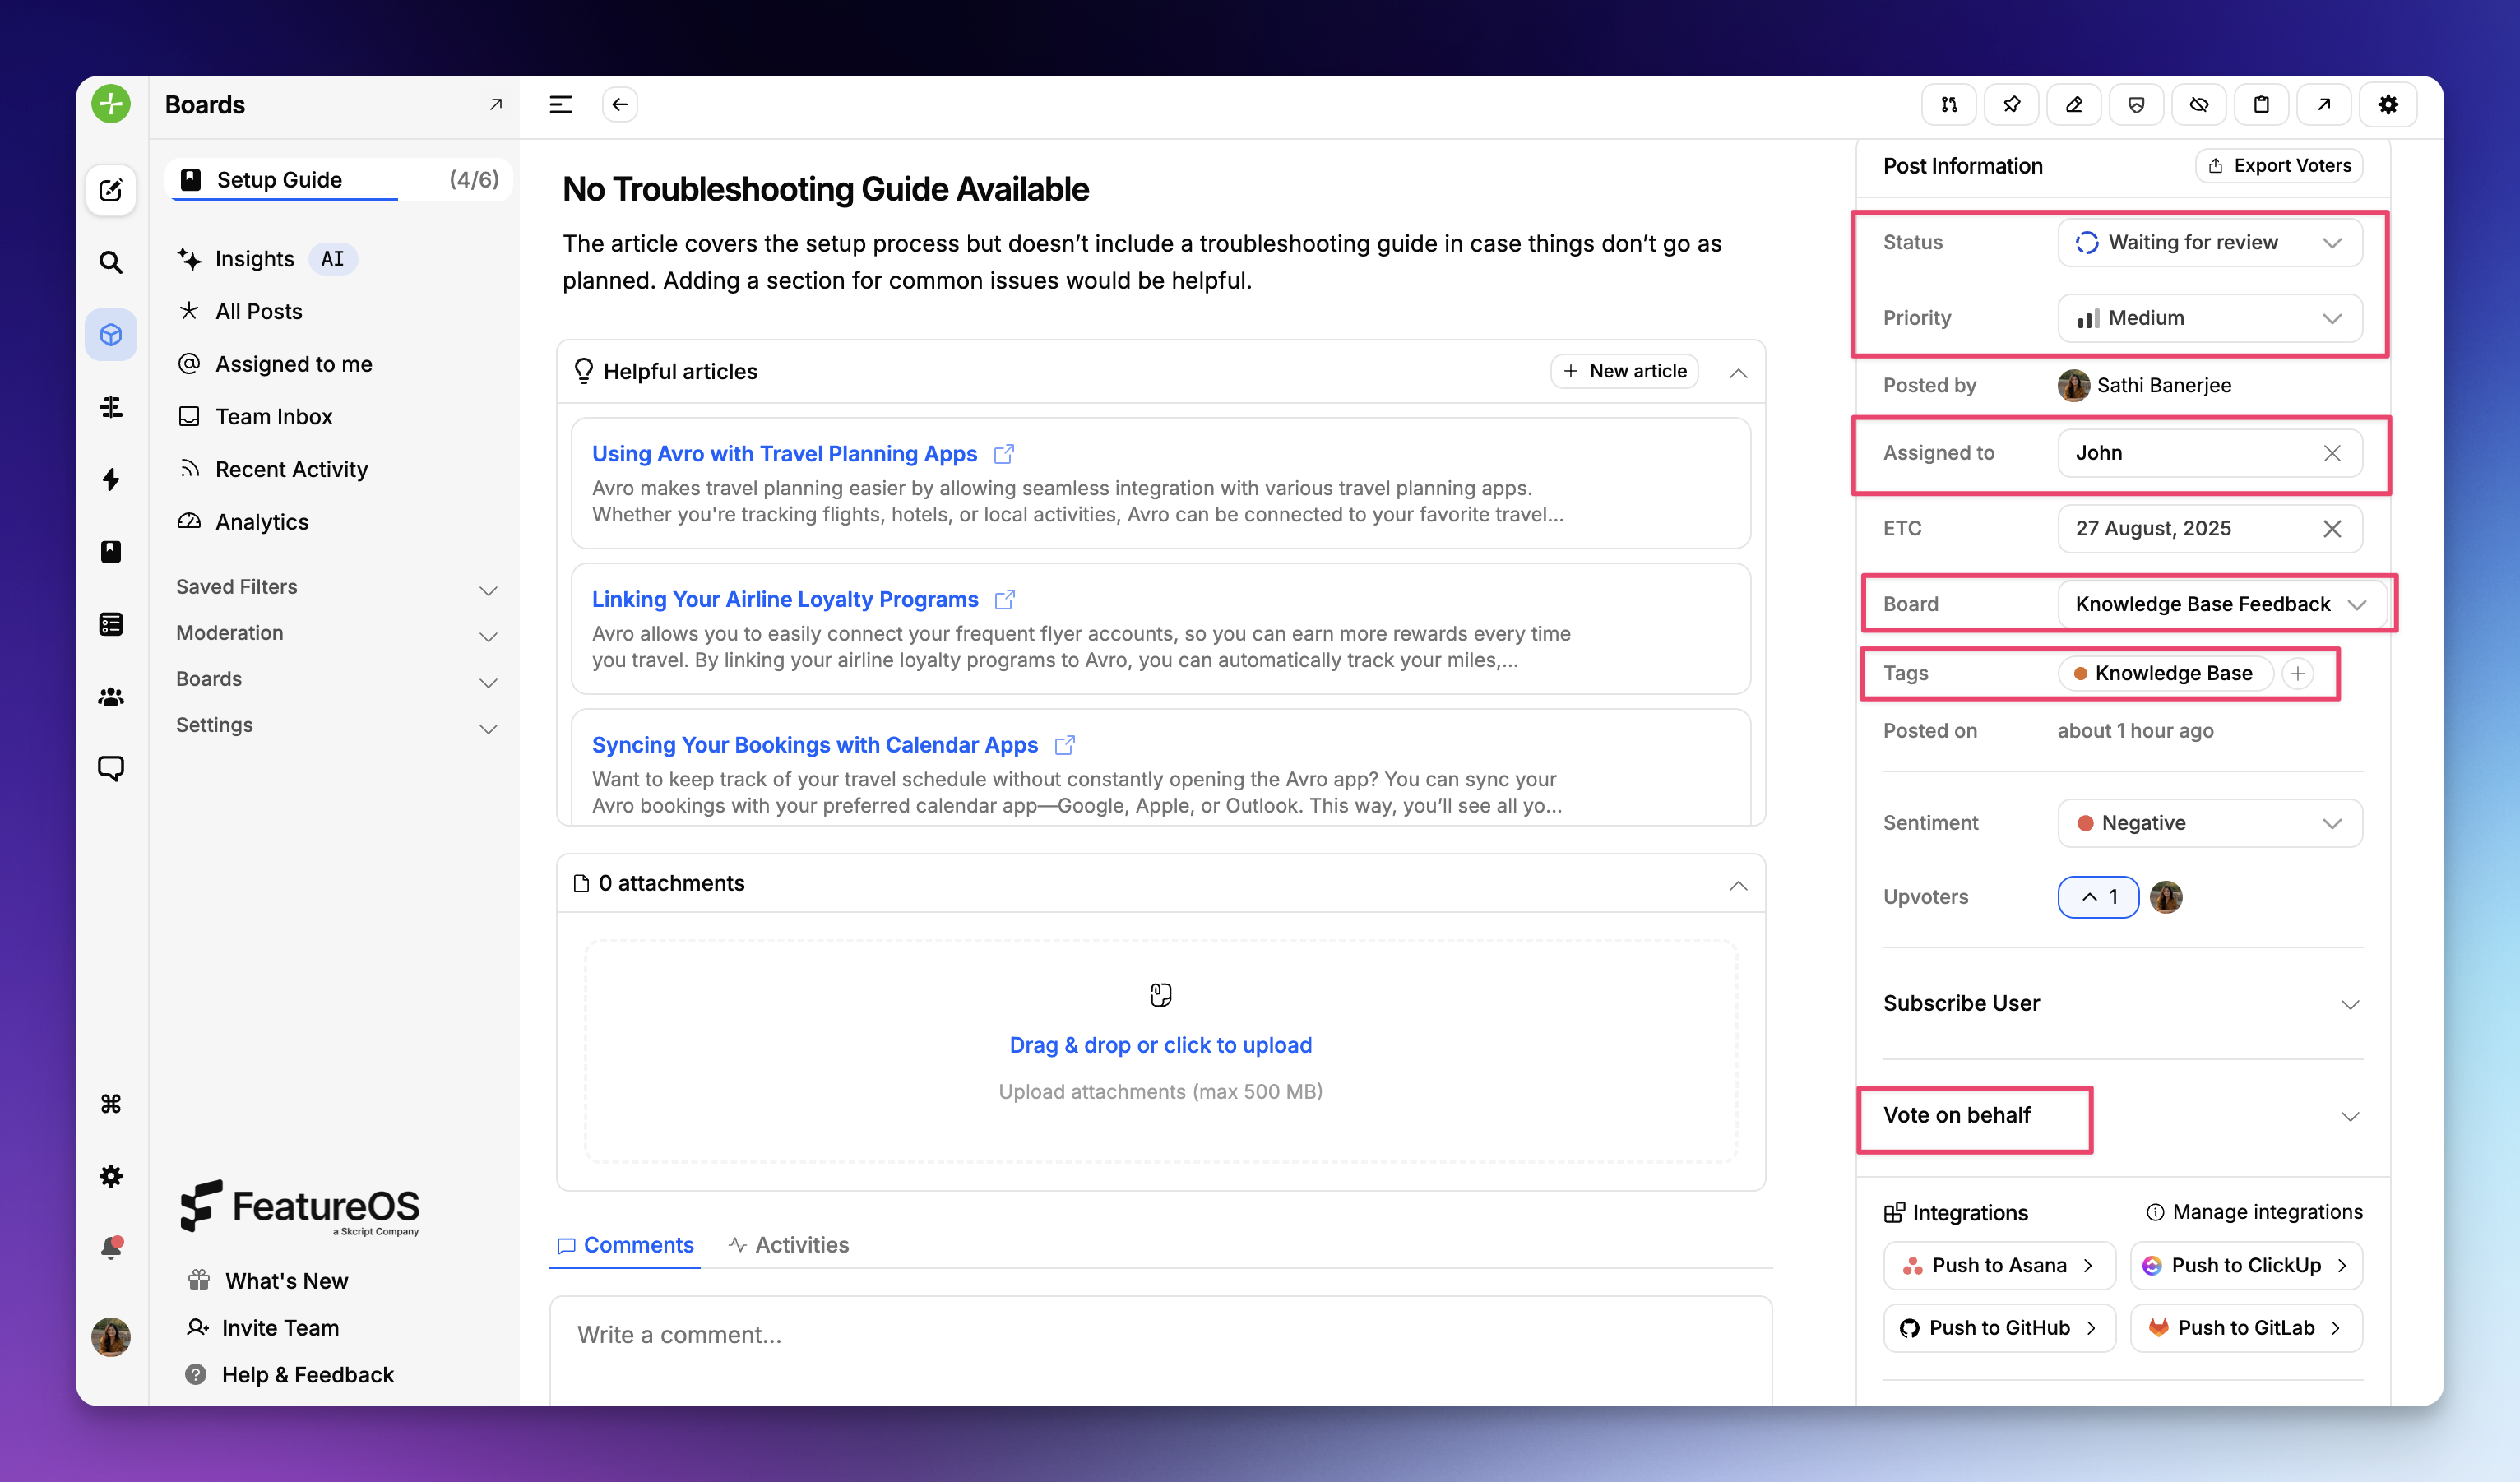
Task: Copy post link using the clipboard icon
Action: (2261, 104)
